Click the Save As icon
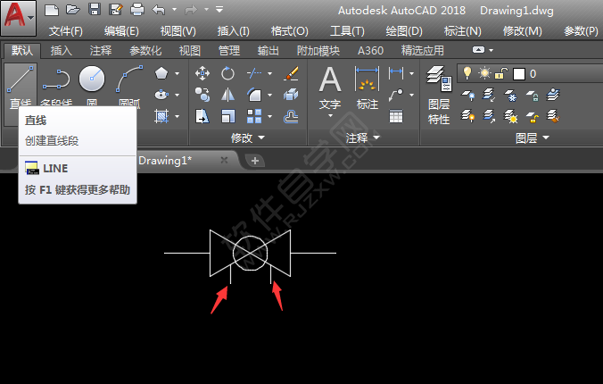Image resolution: width=603 pixels, height=384 pixels. 115,9
